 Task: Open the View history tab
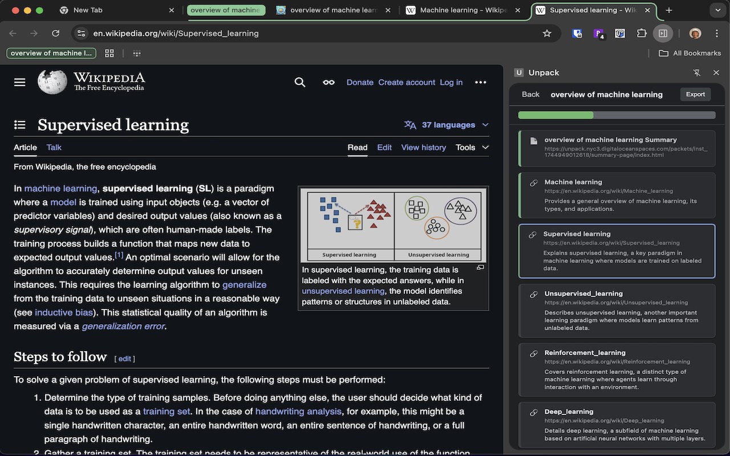click(x=424, y=147)
